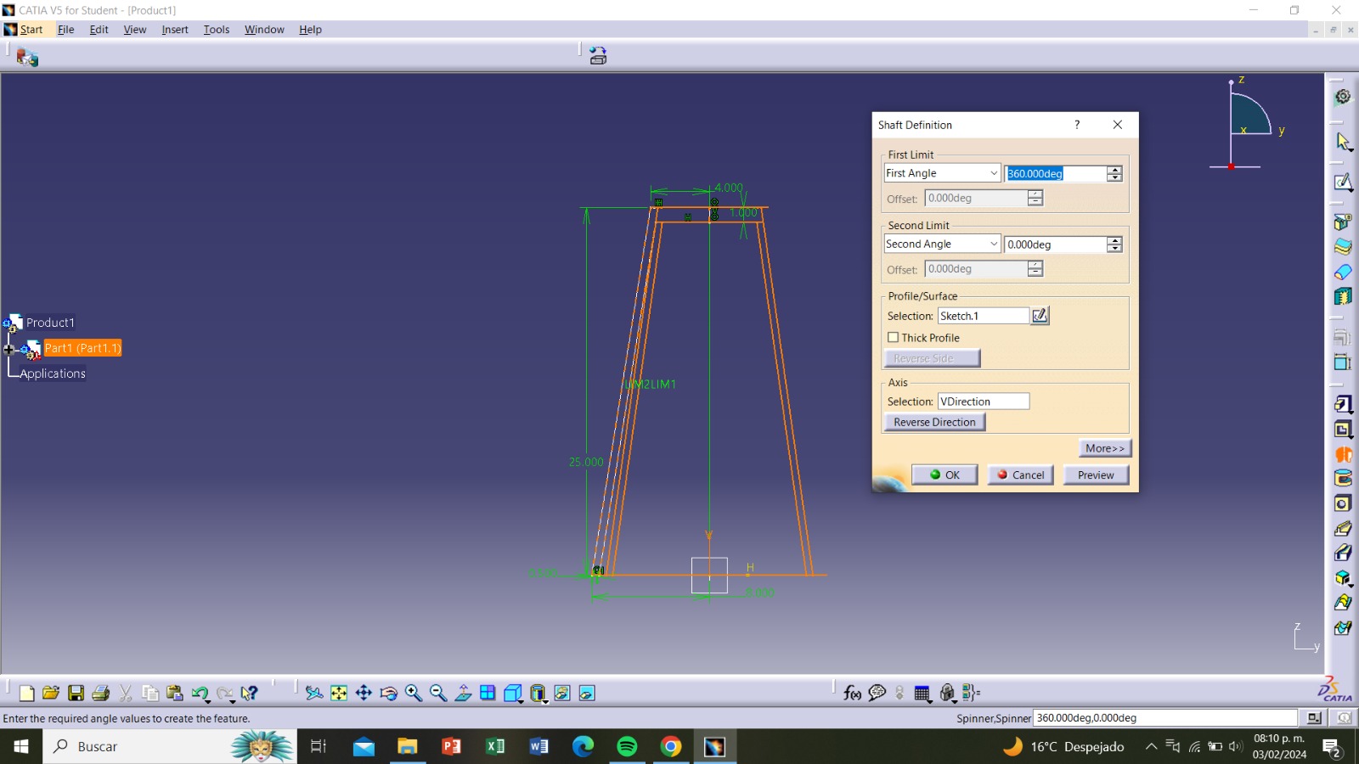Click the Normal View icon
1359x764 pixels.
pos(463,694)
